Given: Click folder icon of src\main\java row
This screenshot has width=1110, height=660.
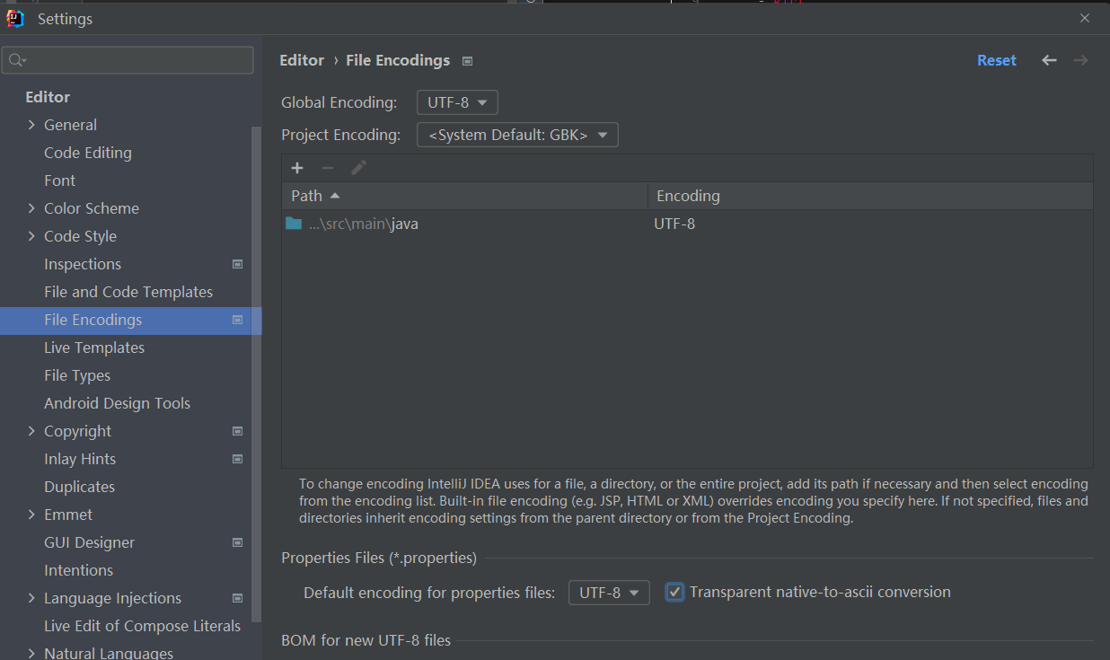Looking at the screenshot, I should (x=294, y=224).
